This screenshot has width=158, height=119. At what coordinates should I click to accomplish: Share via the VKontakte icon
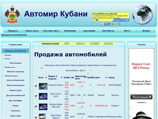coord(106,24)
